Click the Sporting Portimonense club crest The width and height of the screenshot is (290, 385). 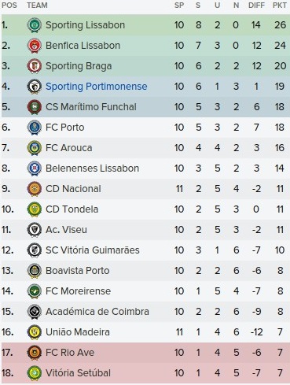tap(35, 87)
